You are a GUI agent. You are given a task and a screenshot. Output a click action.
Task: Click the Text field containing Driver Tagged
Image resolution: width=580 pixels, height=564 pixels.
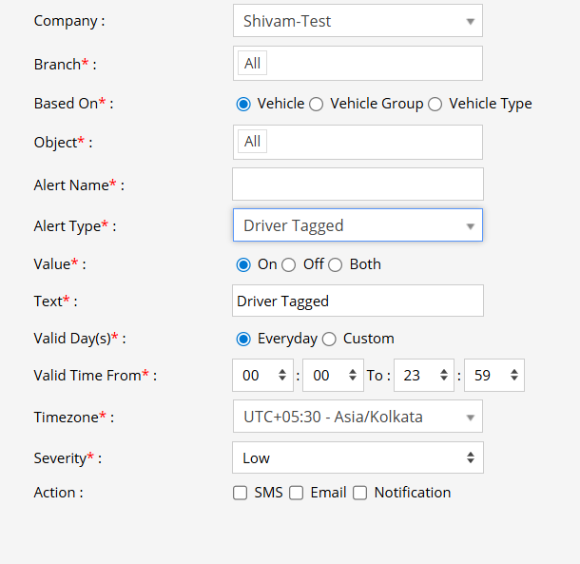click(x=358, y=301)
